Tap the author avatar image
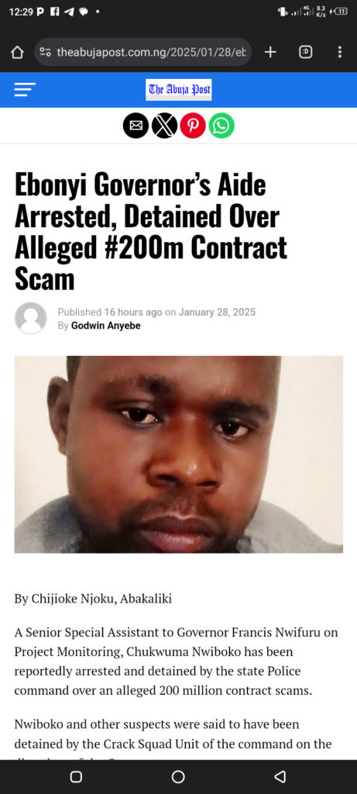Viewport: 357px width, 794px height. click(31, 318)
